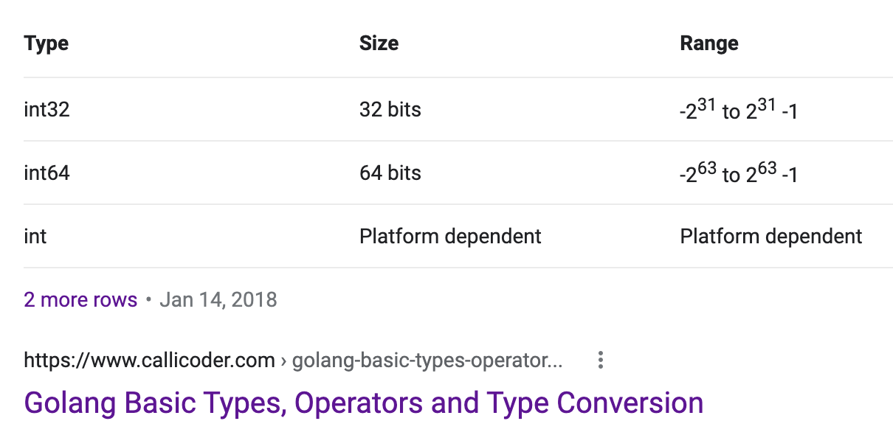Open the Golang Basic Types article link
This screenshot has width=893, height=435.
pos(364,403)
